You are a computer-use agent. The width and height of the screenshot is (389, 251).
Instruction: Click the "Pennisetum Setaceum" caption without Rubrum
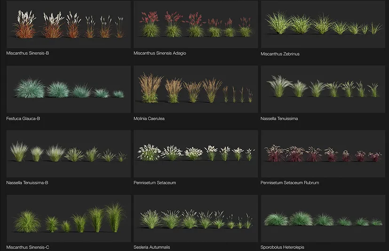[155, 182]
